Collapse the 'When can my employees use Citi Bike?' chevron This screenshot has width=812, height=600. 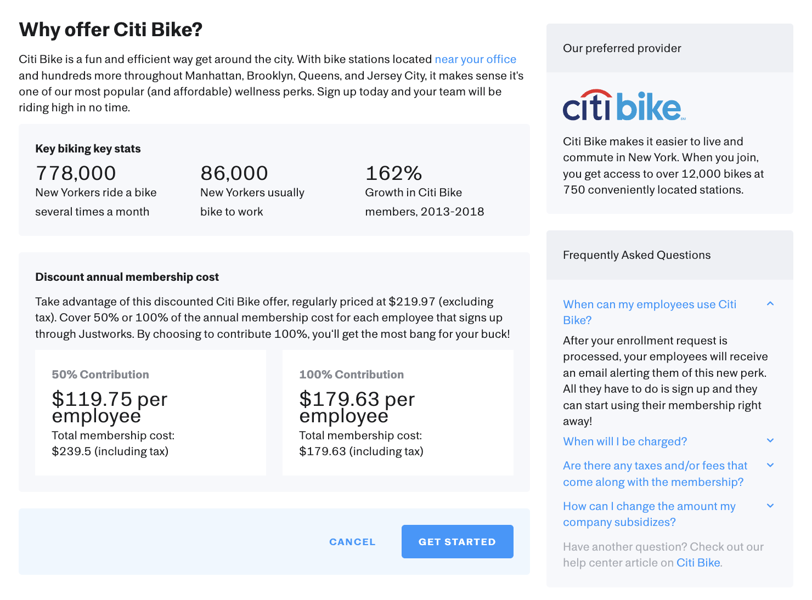click(770, 304)
